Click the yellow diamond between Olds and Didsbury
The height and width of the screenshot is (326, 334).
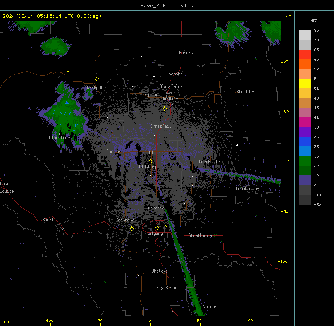pyautogui.click(x=150, y=161)
